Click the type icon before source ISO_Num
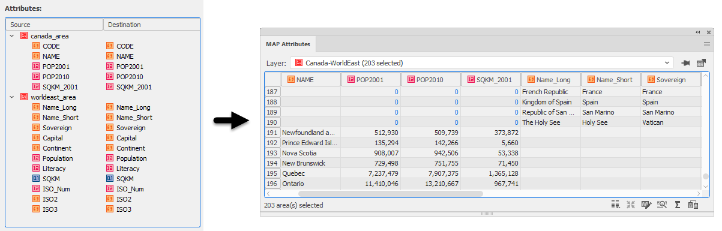 point(36,189)
